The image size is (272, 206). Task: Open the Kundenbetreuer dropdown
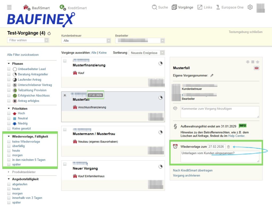86,41
